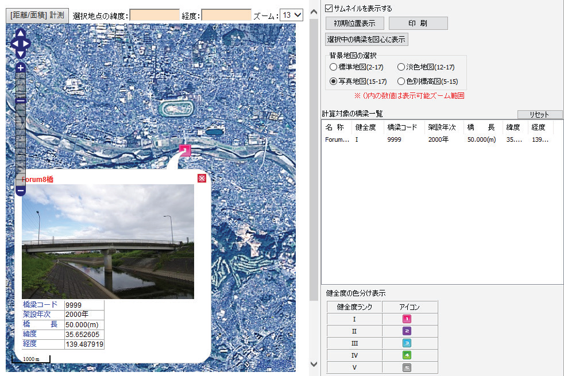Click the [距離/面積] 計測 button
Screen dimensions: 564x376
click(x=37, y=15)
